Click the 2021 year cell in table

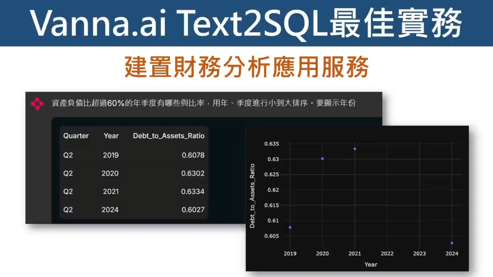tap(111, 192)
